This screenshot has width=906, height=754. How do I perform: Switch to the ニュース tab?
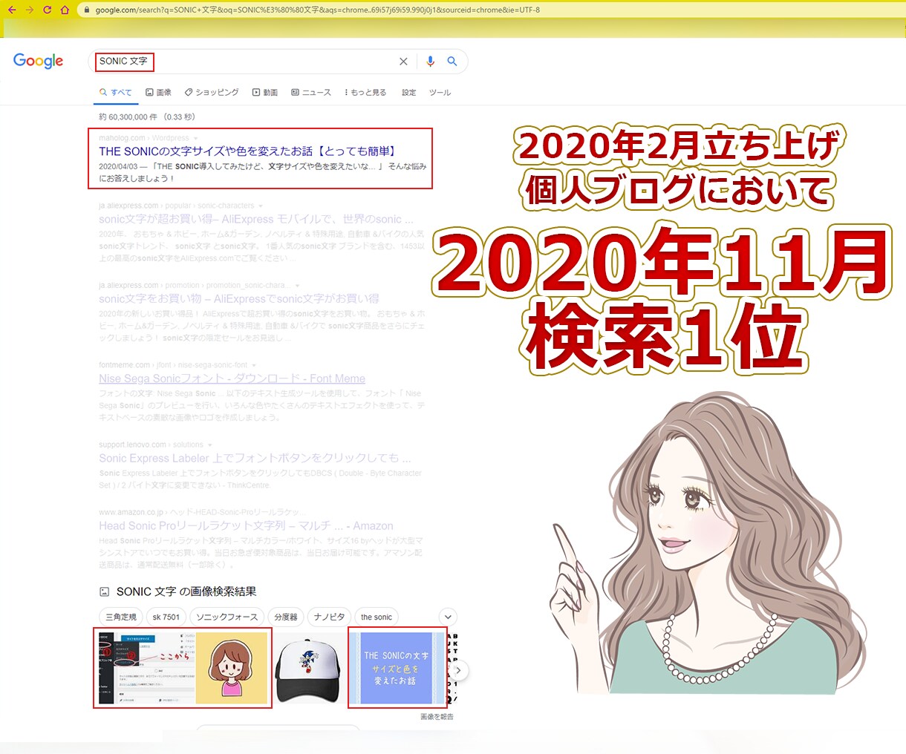pos(311,93)
